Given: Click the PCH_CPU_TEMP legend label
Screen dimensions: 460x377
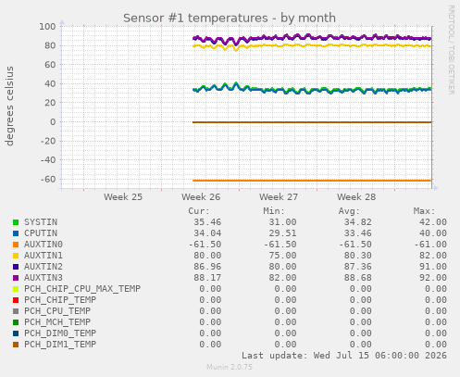Looking at the screenshot, I should click(x=57, y=311).
